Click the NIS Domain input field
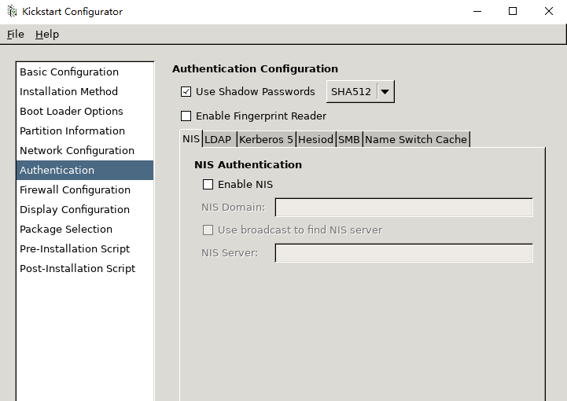 tap(404, 208)
